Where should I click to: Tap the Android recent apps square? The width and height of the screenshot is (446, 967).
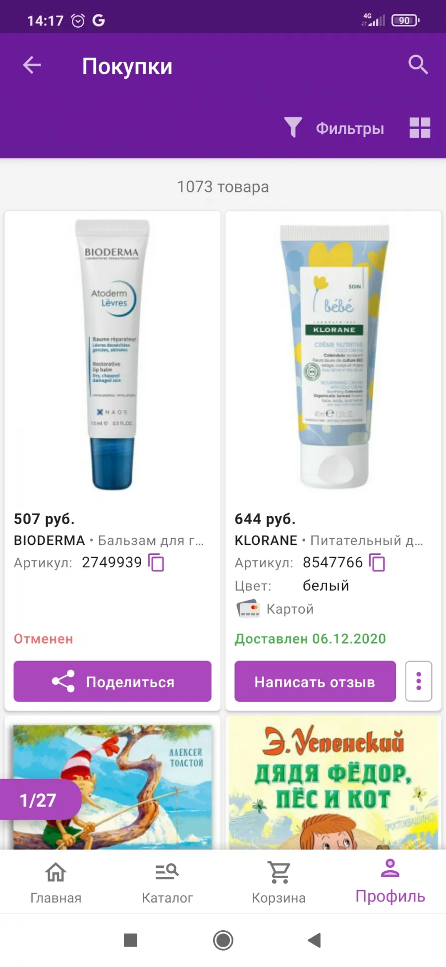pos(130,940)
